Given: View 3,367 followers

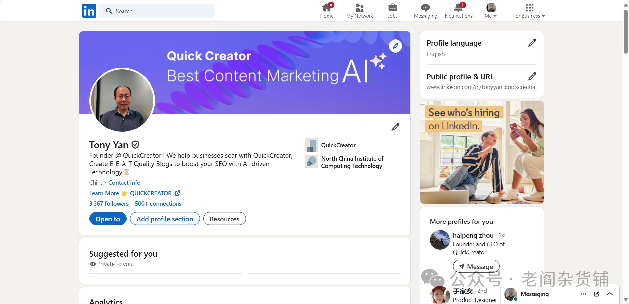Looking at the screenshot, I should (x=109, y=204).
